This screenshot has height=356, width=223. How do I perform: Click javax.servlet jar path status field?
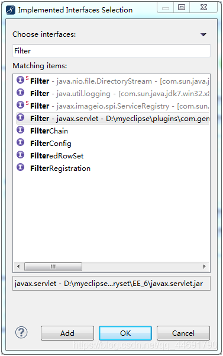111,284
